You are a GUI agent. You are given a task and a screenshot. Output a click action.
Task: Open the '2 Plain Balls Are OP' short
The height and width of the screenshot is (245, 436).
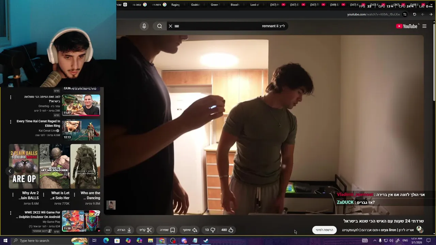24,166
